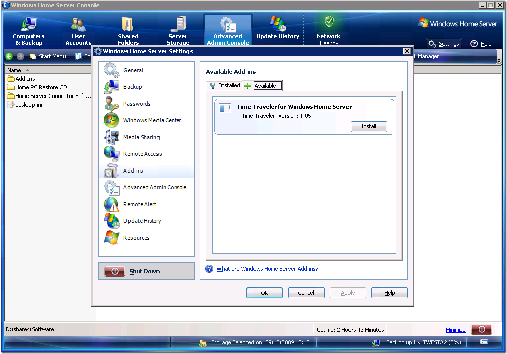Click the 'Storage Balanced on: 09/12/2009 13:13' text
This screenshot has height=354, width=507.
tap(261, 342)
